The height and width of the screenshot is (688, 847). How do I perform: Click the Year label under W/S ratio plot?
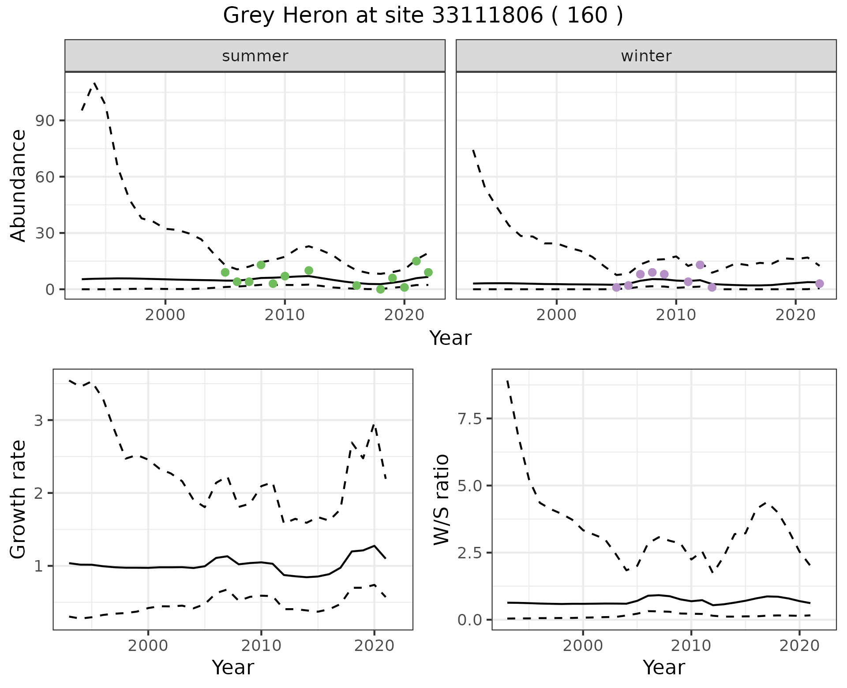663,667
